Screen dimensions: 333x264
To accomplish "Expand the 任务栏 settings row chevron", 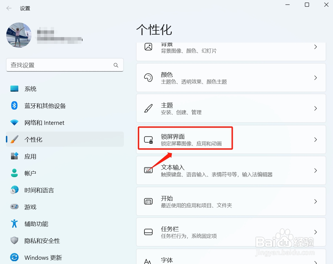I will (x=316, y=232).
